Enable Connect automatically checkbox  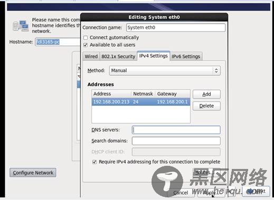tap(86, 38)
